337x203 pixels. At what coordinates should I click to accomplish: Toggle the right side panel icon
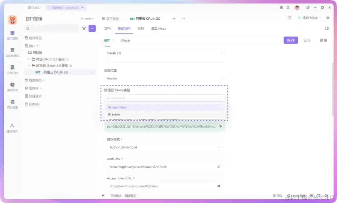click(327, 28)
